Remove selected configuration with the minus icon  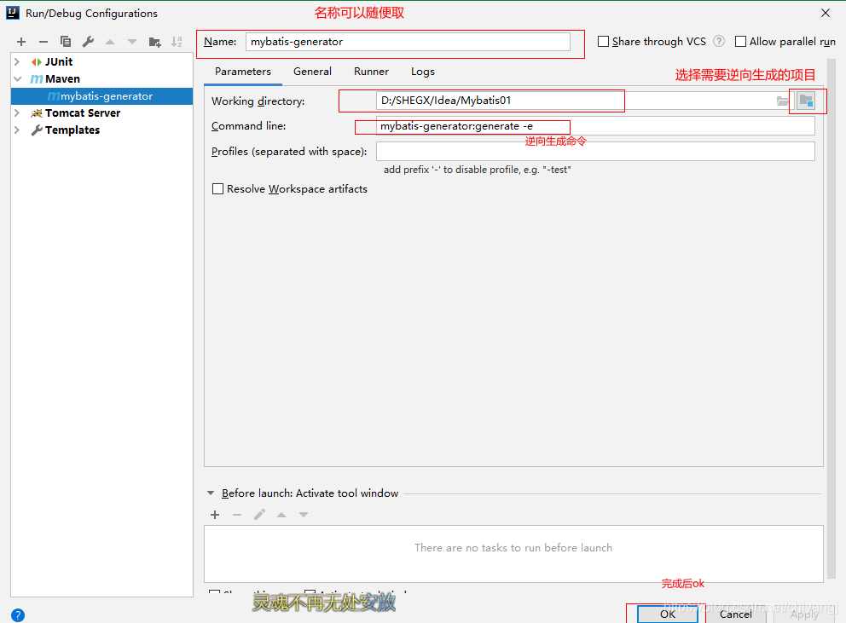(x=43, y=42)
